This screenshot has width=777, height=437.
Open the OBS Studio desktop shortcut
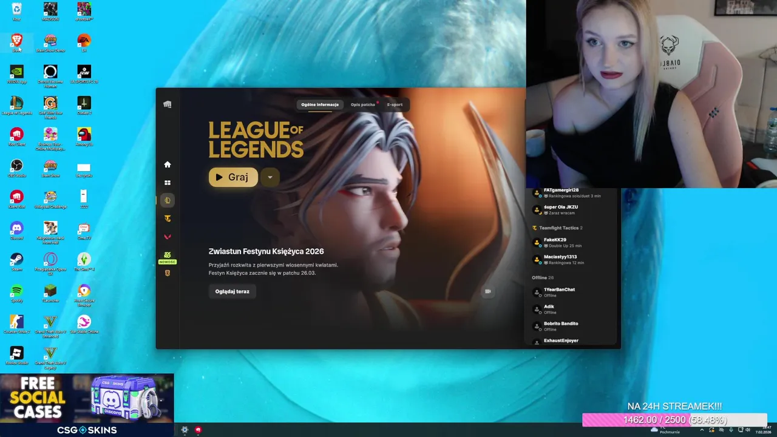[x=16, y=168]
